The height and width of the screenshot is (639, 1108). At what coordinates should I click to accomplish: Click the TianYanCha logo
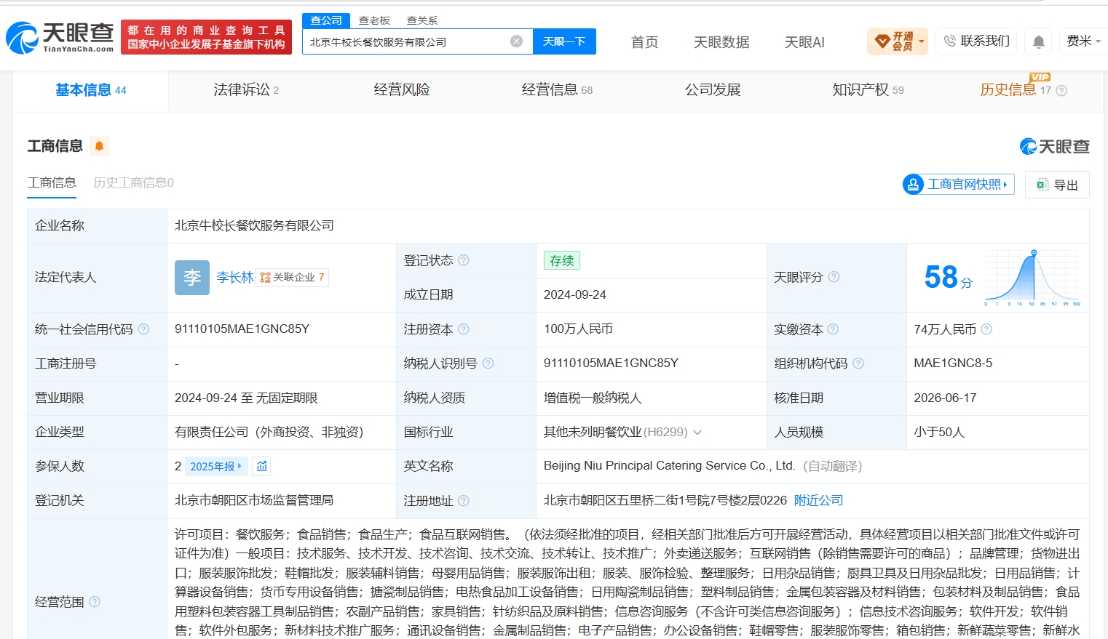coord(60,37)
